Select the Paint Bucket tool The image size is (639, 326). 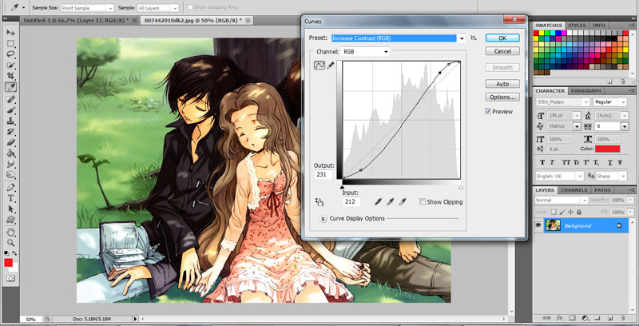coord(10,153)
